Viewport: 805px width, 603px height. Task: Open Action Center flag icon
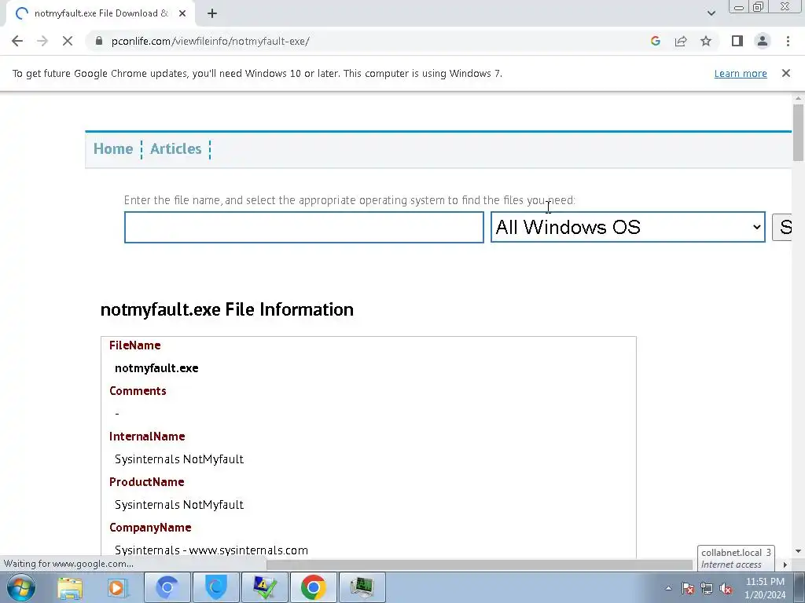pos(687,588)
